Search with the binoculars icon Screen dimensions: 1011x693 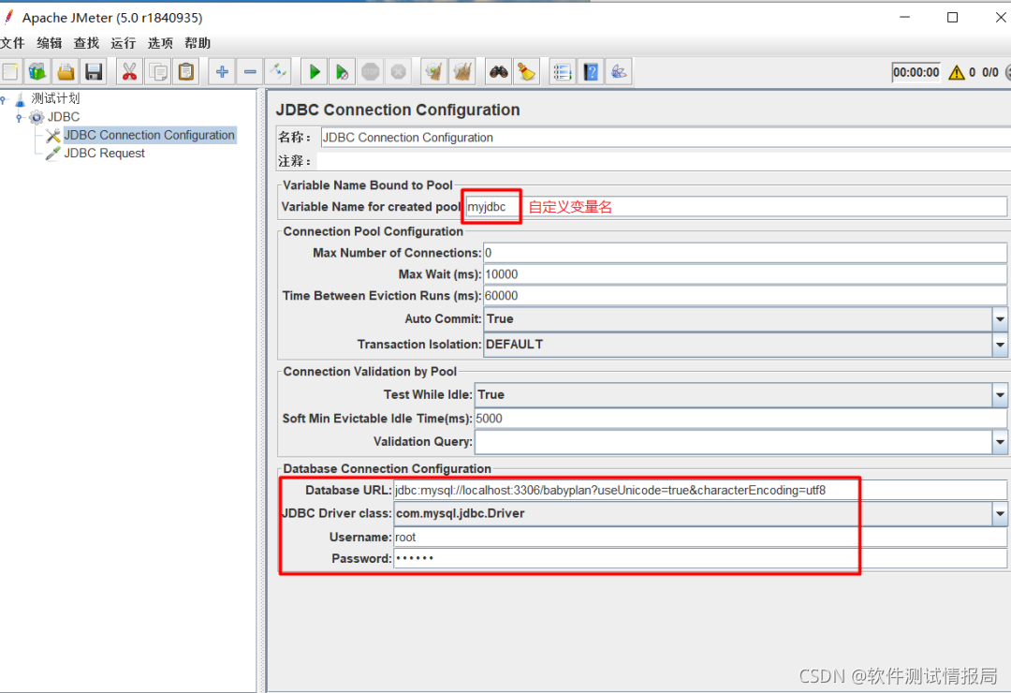498,71
